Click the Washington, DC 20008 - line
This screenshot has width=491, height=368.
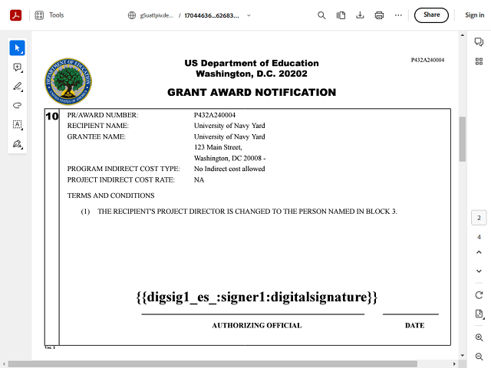click(x=230, y=158)
